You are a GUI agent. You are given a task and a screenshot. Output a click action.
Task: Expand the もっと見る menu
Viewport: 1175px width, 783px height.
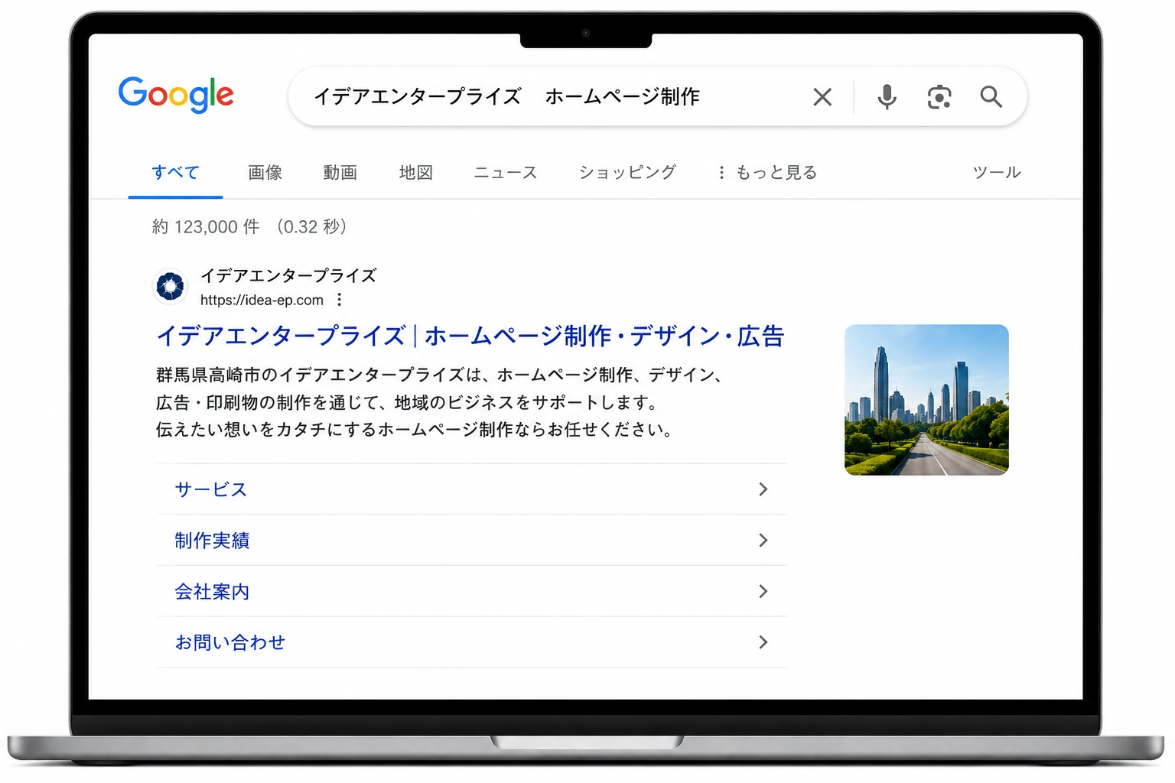tap(768, 173)
